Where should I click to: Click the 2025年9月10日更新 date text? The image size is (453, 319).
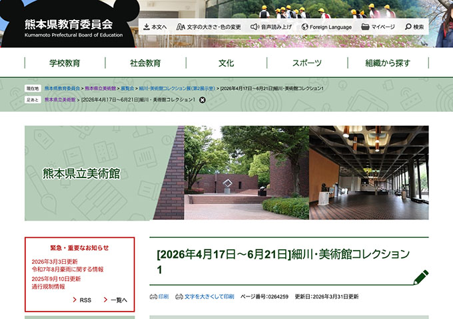[x=56, y=279]
